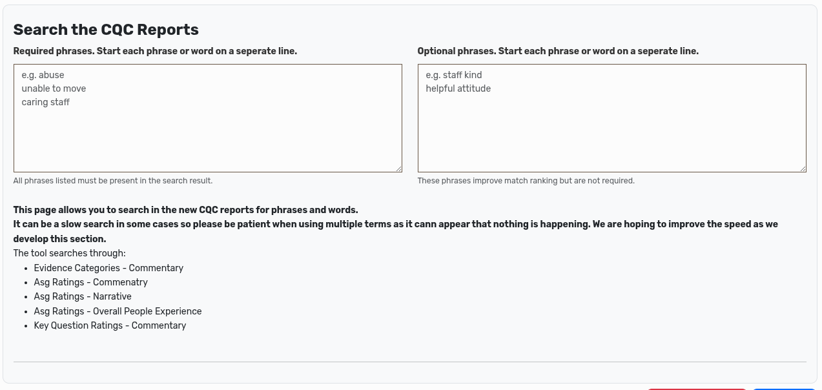Click the Required phrases text area
The height and width of the screenshot is (390, 822).
pos(207,118)
